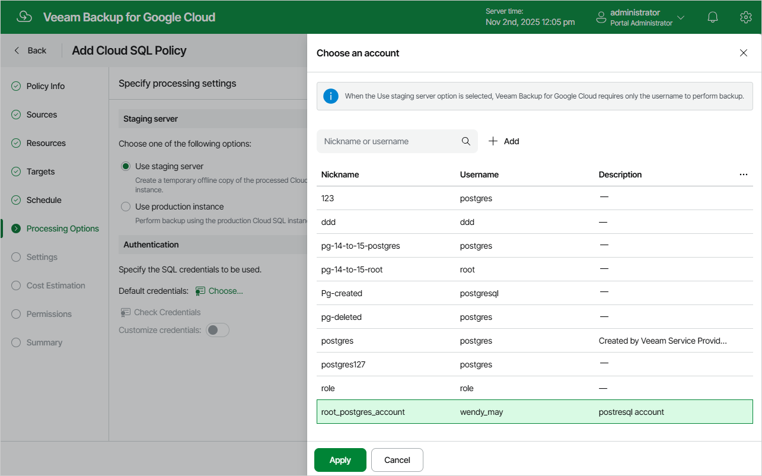This screenshot has width=762, height=476.
Task: Click the server time display
Action: pos(530,17)
